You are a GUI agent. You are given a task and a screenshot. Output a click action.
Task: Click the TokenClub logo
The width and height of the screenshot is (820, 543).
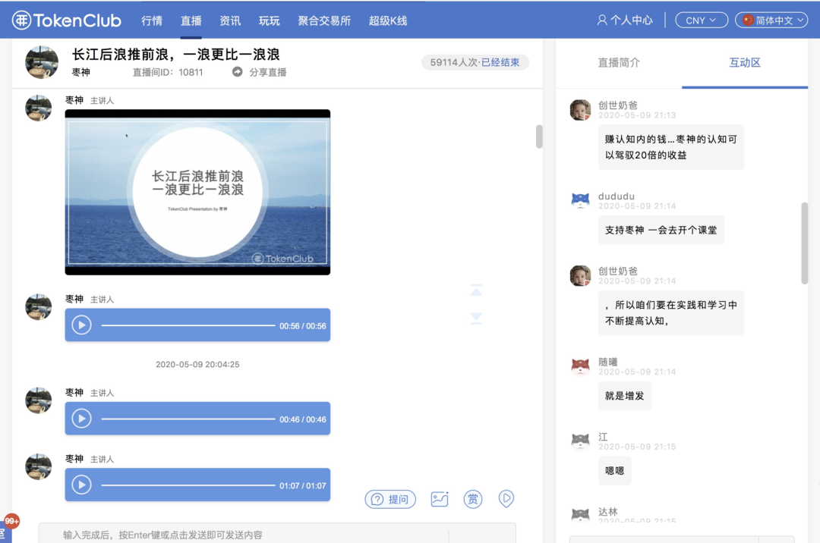coord(66,20)
